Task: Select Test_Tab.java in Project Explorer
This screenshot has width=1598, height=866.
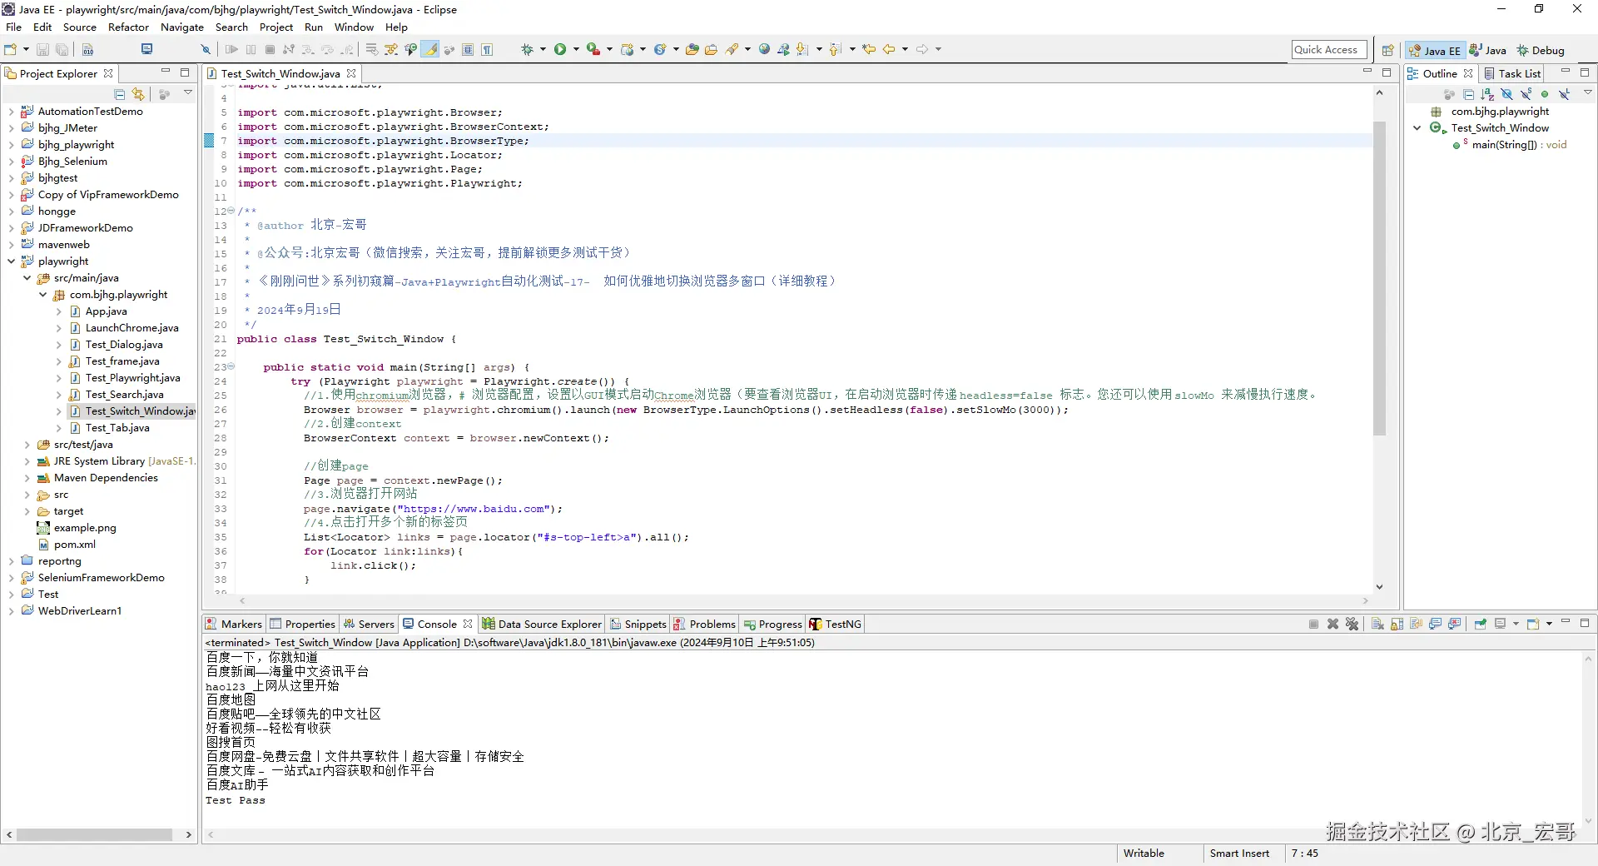Action: point(117,428)
